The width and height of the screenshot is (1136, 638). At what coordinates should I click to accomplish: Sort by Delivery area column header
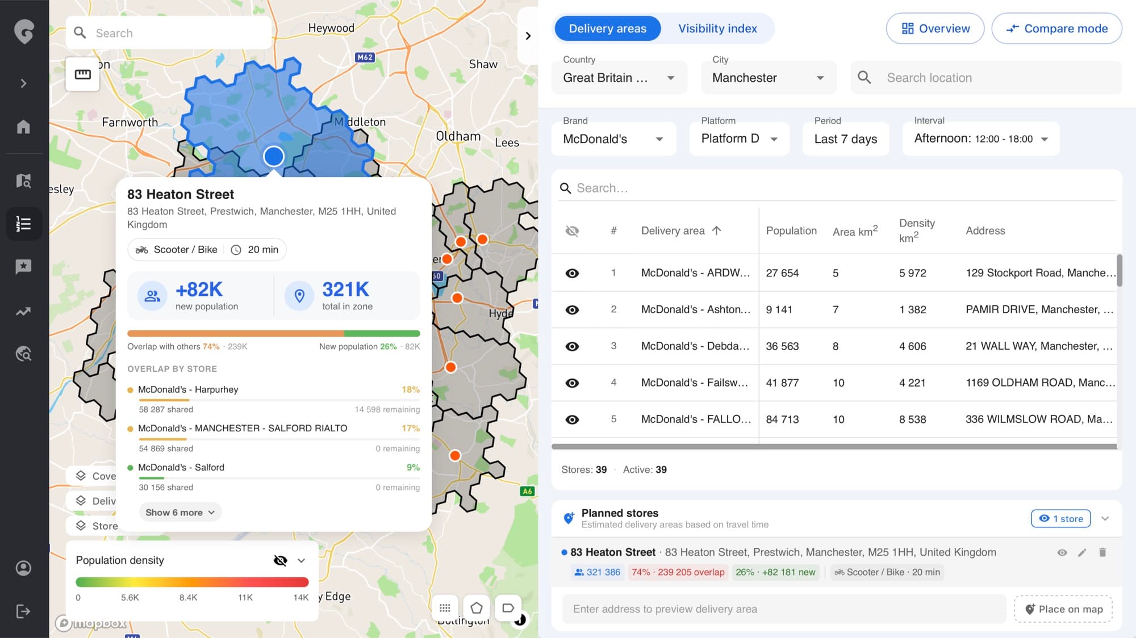coord(681,230)
